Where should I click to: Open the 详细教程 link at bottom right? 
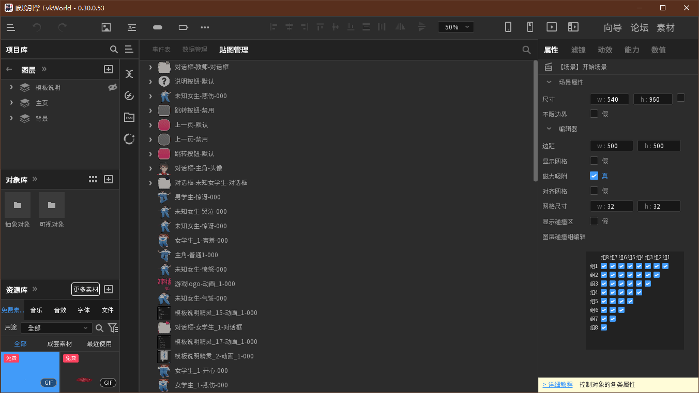(557, 384)
